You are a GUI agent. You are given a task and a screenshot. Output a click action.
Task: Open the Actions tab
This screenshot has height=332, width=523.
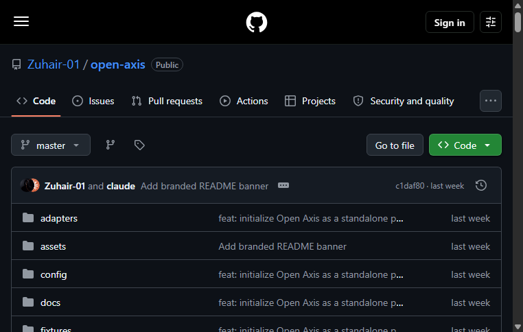pos(244,101)
